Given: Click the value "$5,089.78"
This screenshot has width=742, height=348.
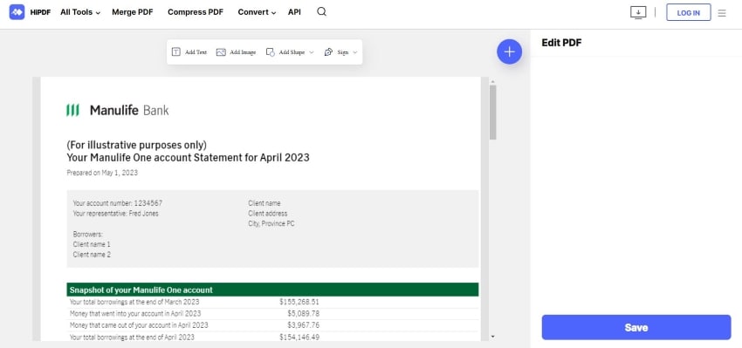Looking at the screenshot, I should point(303,313).
